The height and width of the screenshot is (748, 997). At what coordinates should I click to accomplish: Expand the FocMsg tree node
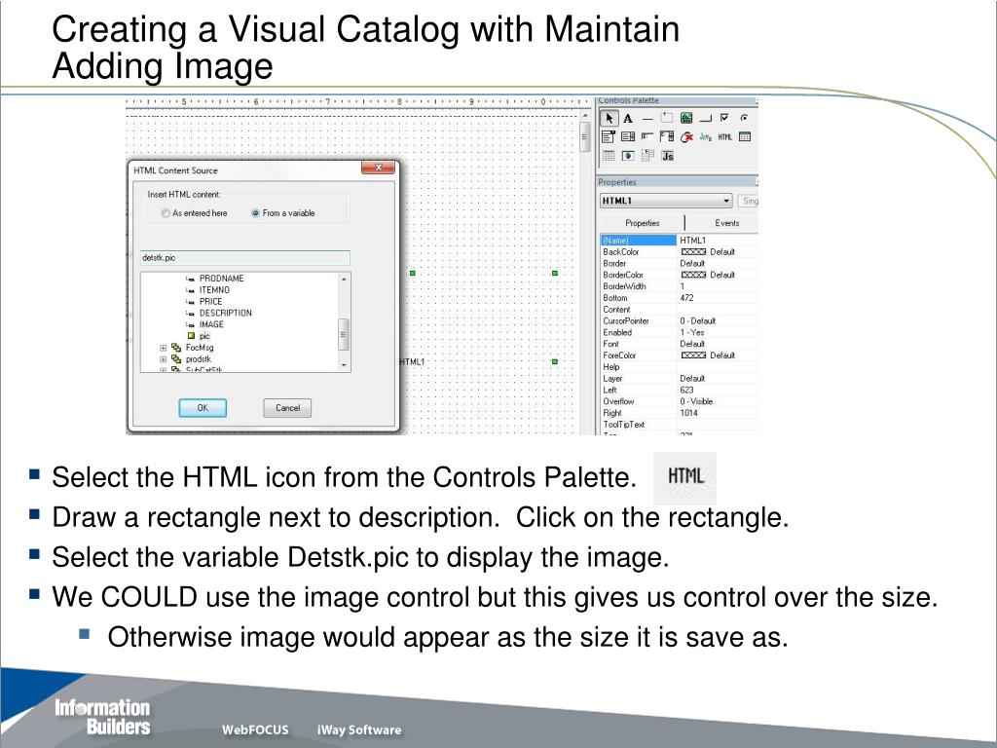[163, 348]
